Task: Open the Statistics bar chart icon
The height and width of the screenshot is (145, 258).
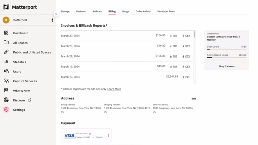Action: point(6,62)
